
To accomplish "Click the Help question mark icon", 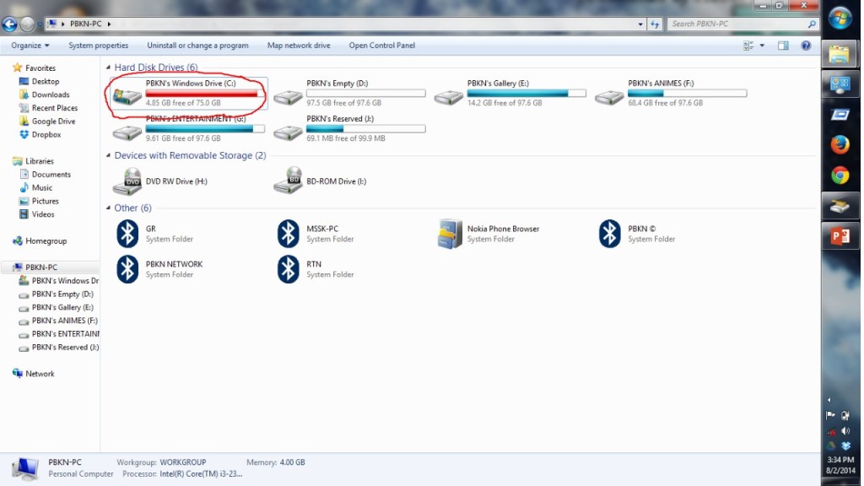I will pyautogui.click(x=806, y=46).
